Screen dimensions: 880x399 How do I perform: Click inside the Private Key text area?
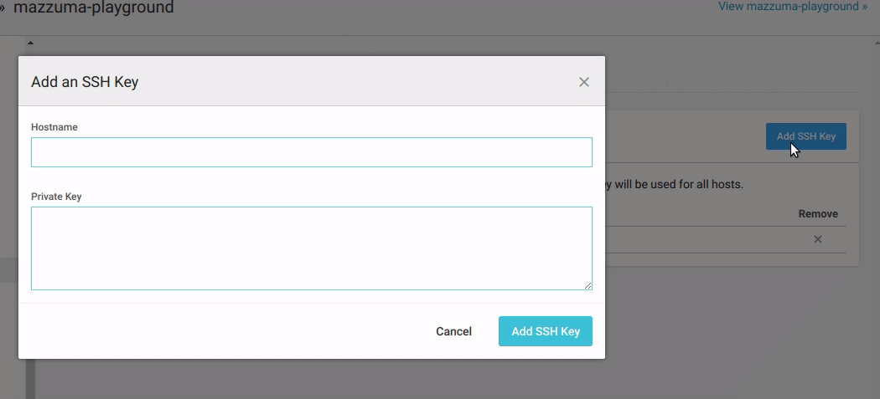311,248
